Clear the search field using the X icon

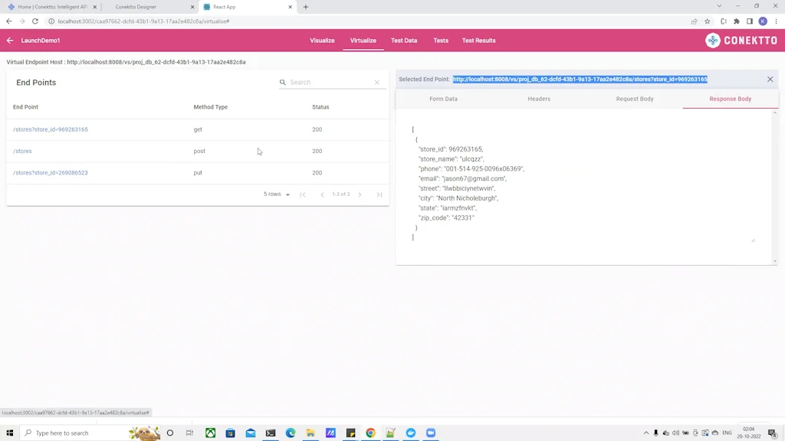[x=376, y=82]
